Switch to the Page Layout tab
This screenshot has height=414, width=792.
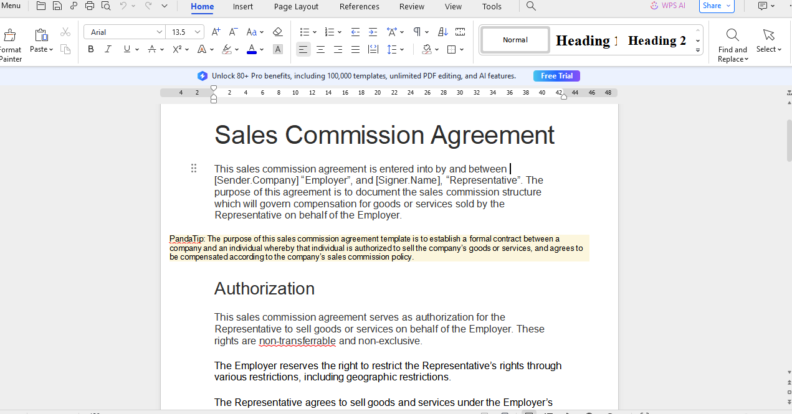pos(296,7)
